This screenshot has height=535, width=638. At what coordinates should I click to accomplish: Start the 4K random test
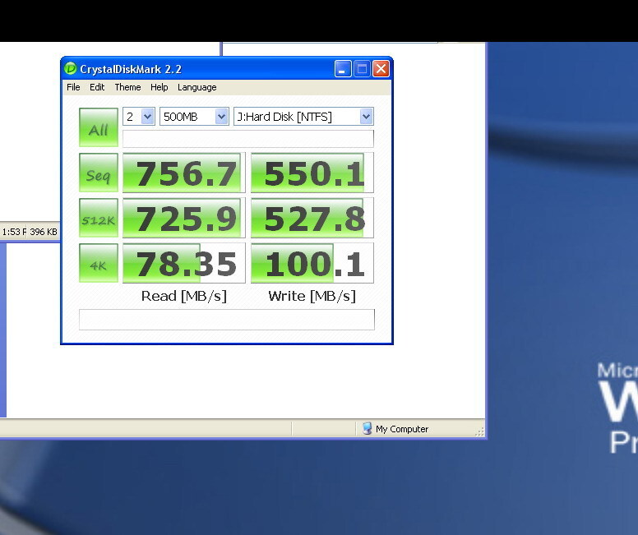[x=99, y=264]
